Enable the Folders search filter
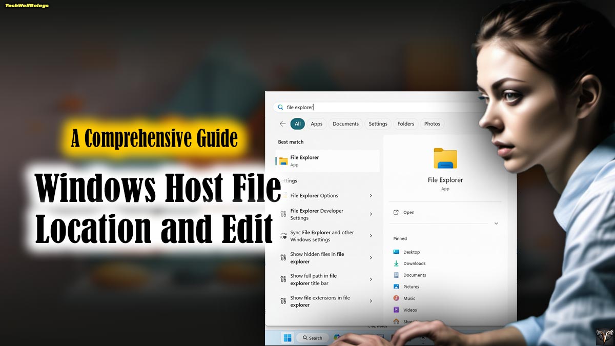Image resolution: width=615 pixels, height=346 pixels. pyautogui.click(x=406, y=124)
